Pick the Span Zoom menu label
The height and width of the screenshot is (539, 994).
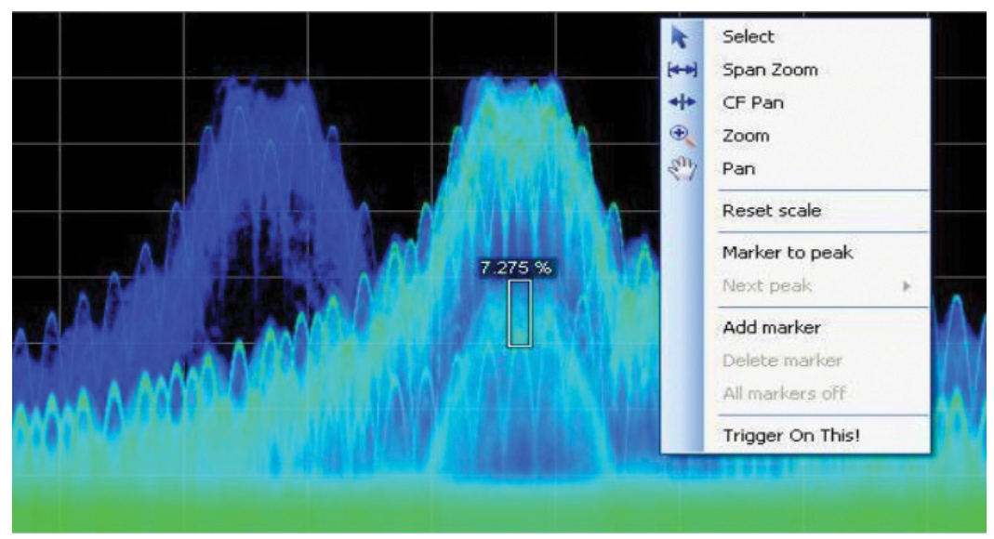(770, 71)
